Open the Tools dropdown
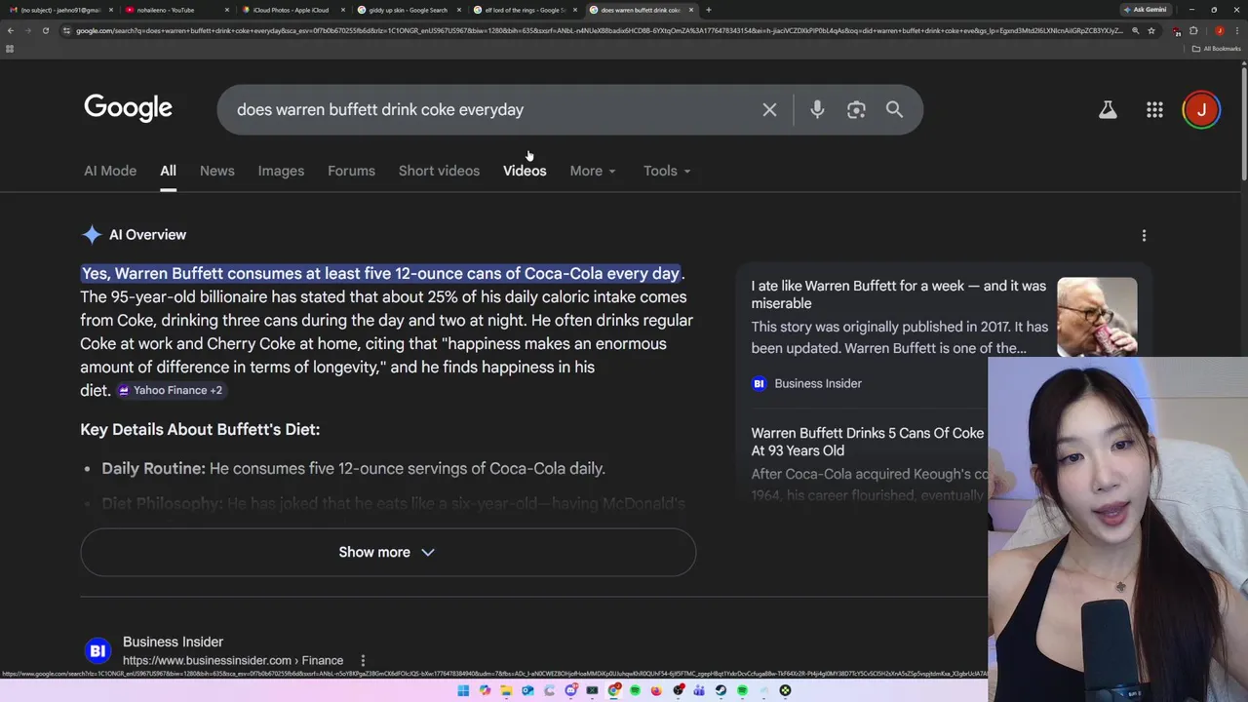 (x=667, y=171)
